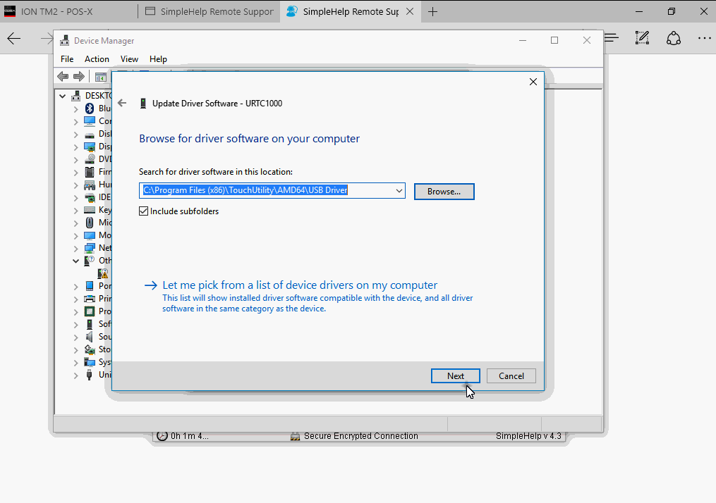Select Let me pick from device drivers link

pyautogui.click(x=299, y=285)
